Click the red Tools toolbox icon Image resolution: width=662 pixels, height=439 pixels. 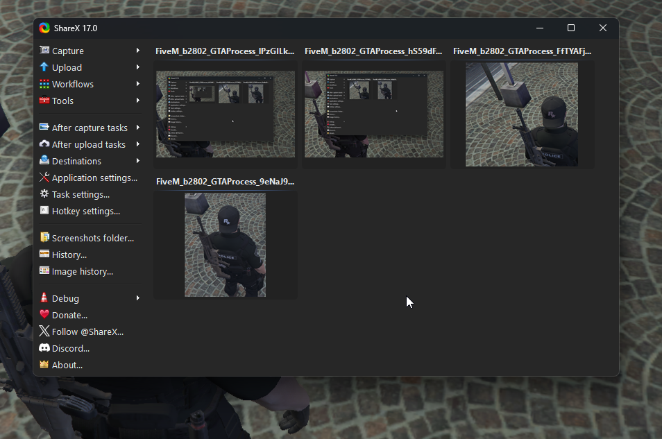click(44, 101)
